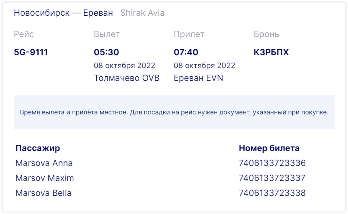Click the Номер билета column header
Image resolution: width=348 pixels, height=214 pixels.
pyautogui.click(x=269, y=148)
